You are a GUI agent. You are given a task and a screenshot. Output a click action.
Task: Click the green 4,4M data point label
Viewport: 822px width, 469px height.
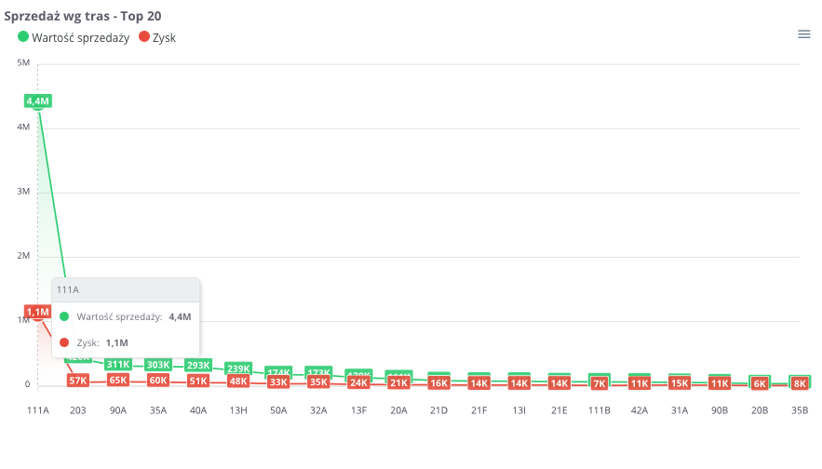click(38, 100)
